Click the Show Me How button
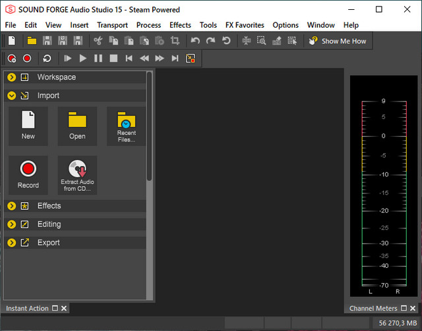 (337, 41)
